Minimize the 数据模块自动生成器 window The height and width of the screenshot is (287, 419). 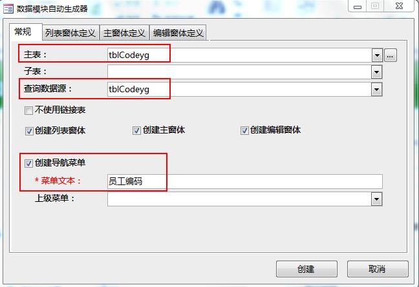coord(358,6)
